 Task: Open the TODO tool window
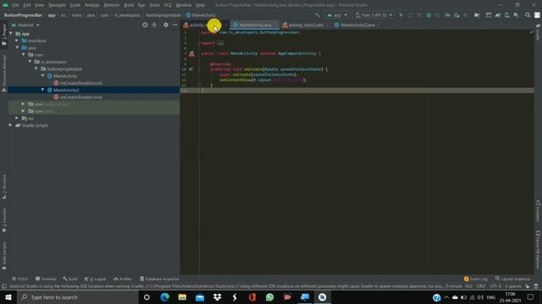pyautogui.click(x=20, y=279)
